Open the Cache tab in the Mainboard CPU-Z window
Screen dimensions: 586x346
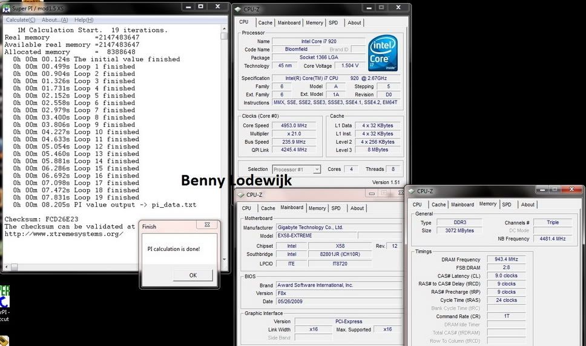(268, 208)
